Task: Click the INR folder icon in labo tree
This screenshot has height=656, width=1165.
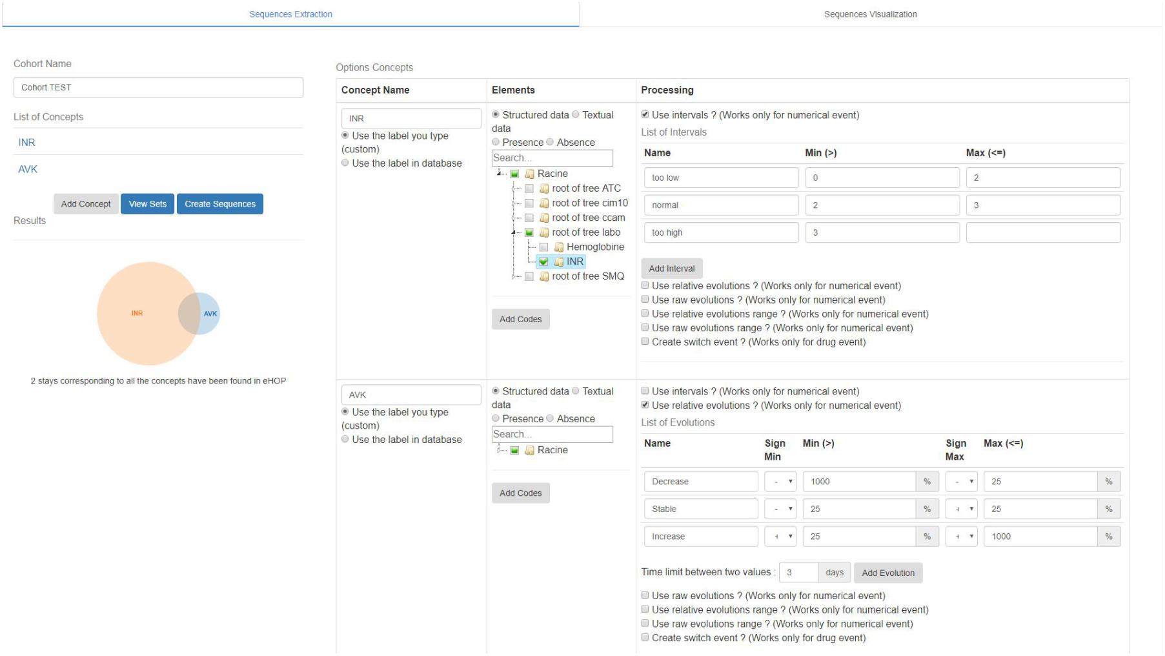Action: point(559,262)
